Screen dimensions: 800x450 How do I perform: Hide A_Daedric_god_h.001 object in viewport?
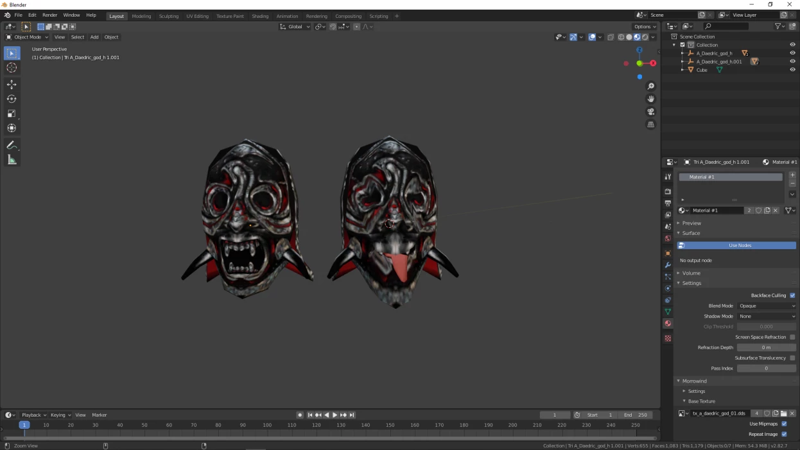[792, 62]
